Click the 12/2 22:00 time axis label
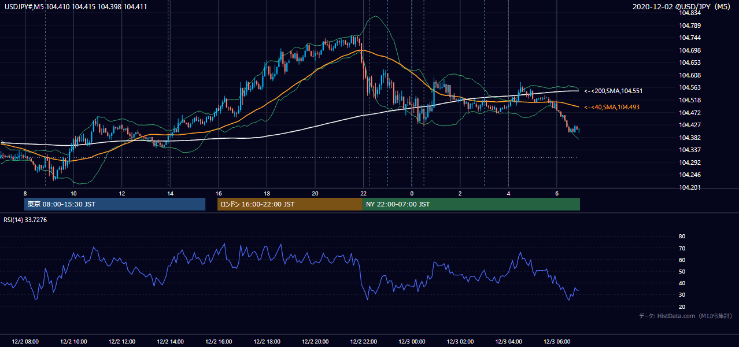This screenshot has height=347, width=739. tap(363, 342)
